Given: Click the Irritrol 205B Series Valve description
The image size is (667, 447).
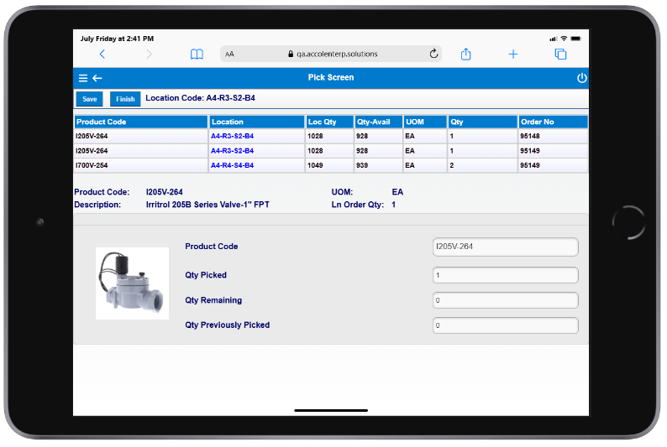Looking at the screenshot, I should pos(207,205).
